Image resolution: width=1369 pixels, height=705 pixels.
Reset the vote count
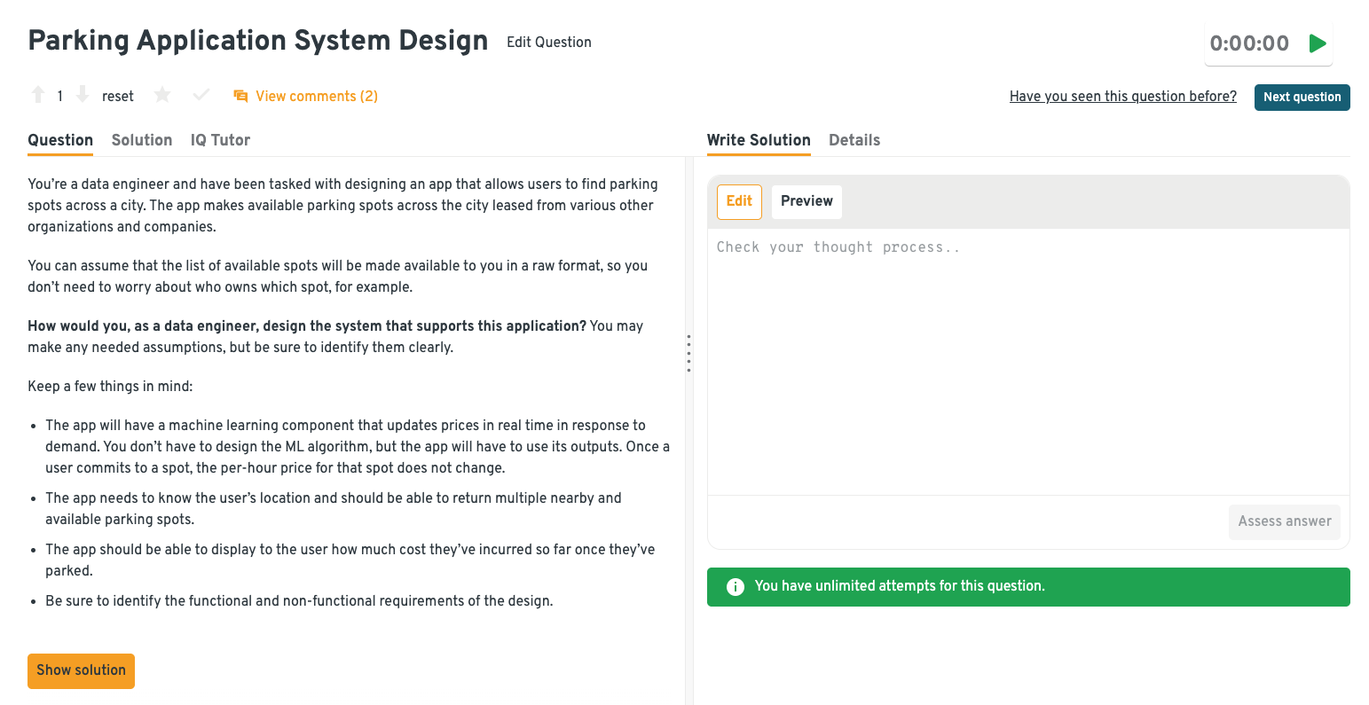click(118, 96)
